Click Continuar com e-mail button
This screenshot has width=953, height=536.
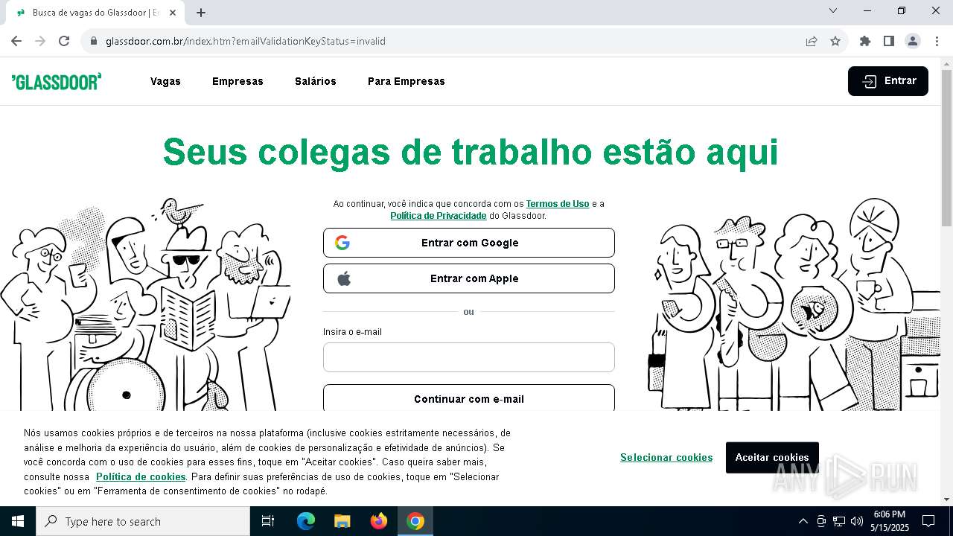point(469,398)
